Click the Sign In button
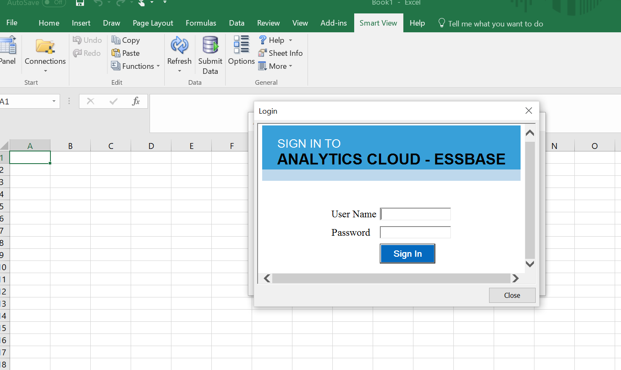Viewport: 621px width, 370px height. pos(407,253)
